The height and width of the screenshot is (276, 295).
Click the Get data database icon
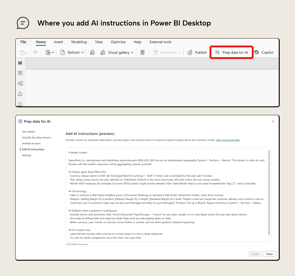(x=48, y=53)
